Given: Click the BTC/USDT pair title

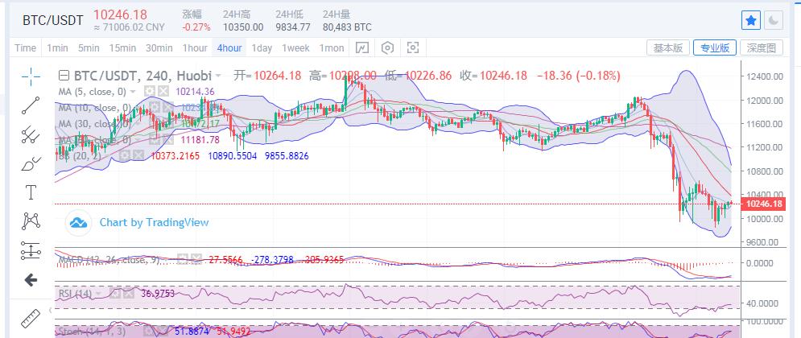Looking at the screenshot, I should point(52,20).
